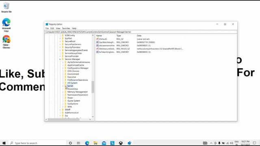Select the SQMServiceList key

(71, 113)
